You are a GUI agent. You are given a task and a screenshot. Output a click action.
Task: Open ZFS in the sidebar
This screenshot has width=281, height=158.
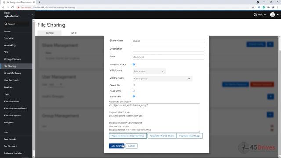point(6,52)
